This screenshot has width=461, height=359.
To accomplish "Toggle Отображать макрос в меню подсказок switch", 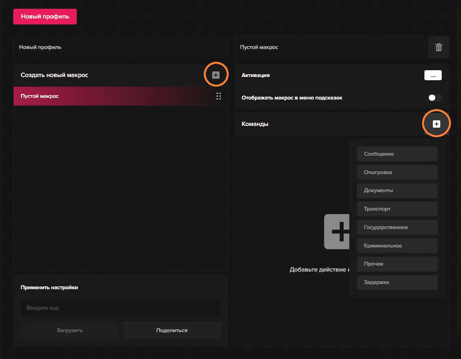I will 434,98.
